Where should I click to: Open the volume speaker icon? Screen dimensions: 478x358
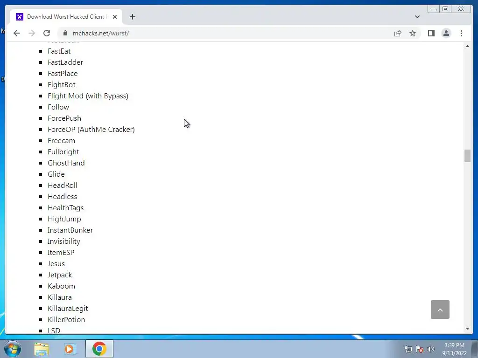431,349
